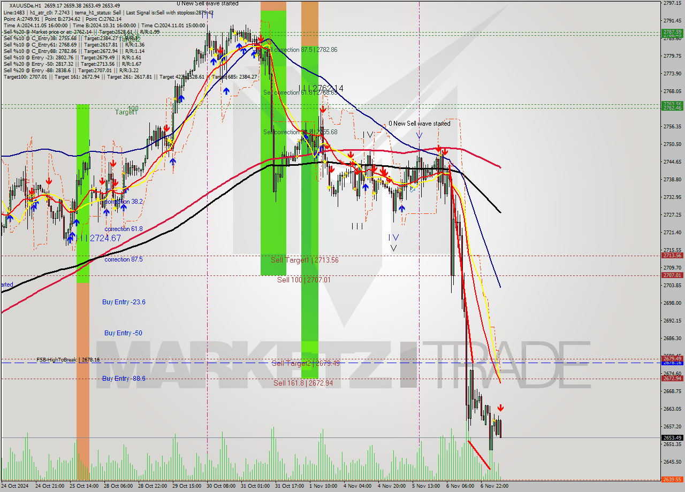Screen dimensions: 685x492
Task: Select 'Sell correction 87.5 | 2782.86' label
Action: (x=301, y=50)
